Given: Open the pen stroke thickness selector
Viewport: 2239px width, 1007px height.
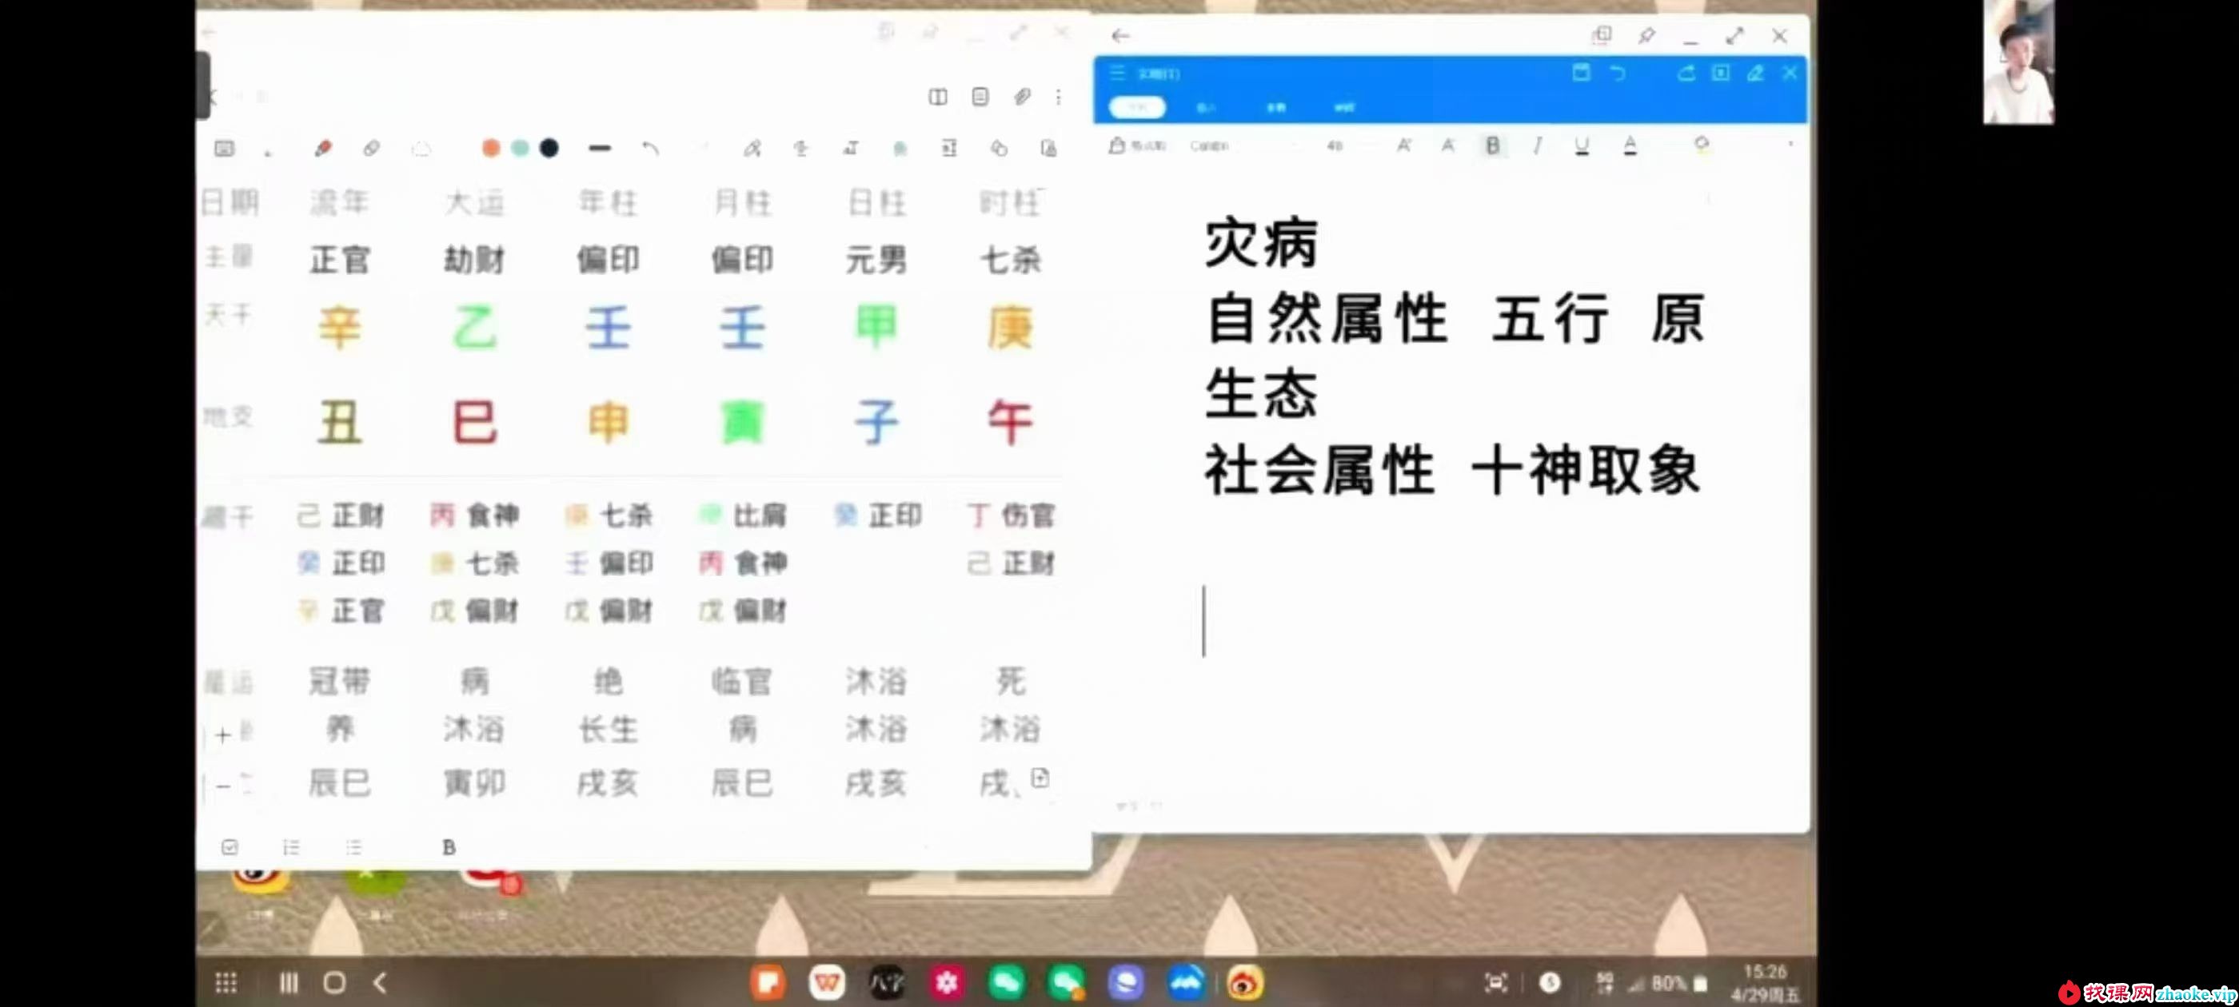Looking at the screenshot, I should click(600, 149).
